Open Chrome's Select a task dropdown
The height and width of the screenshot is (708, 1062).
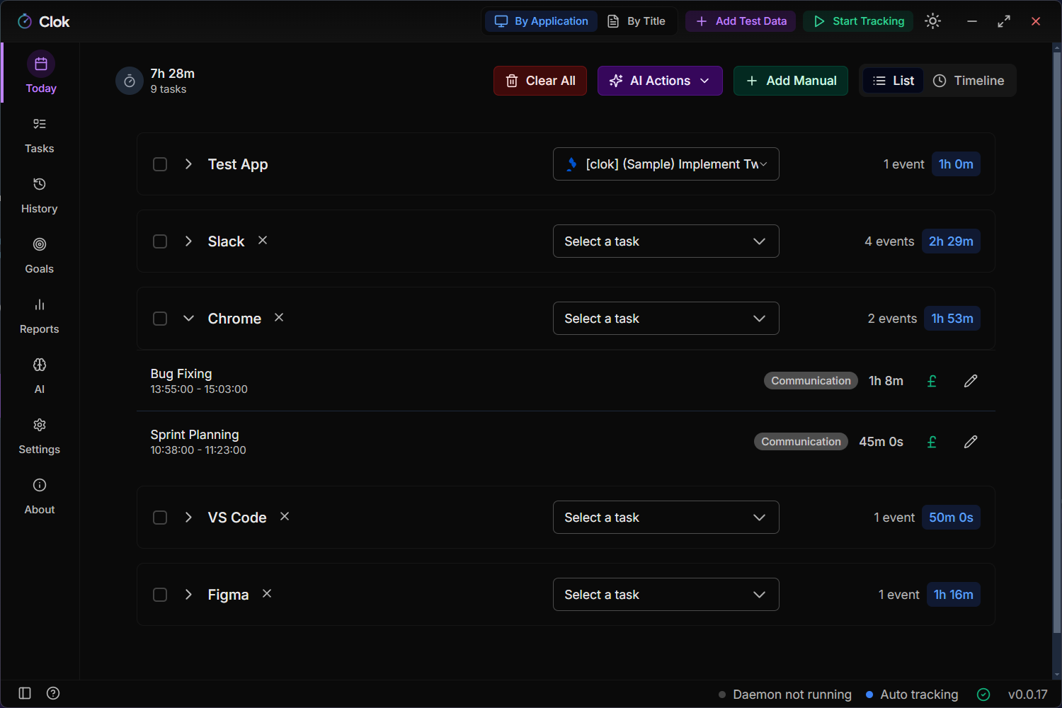click(x=666, y=319)
